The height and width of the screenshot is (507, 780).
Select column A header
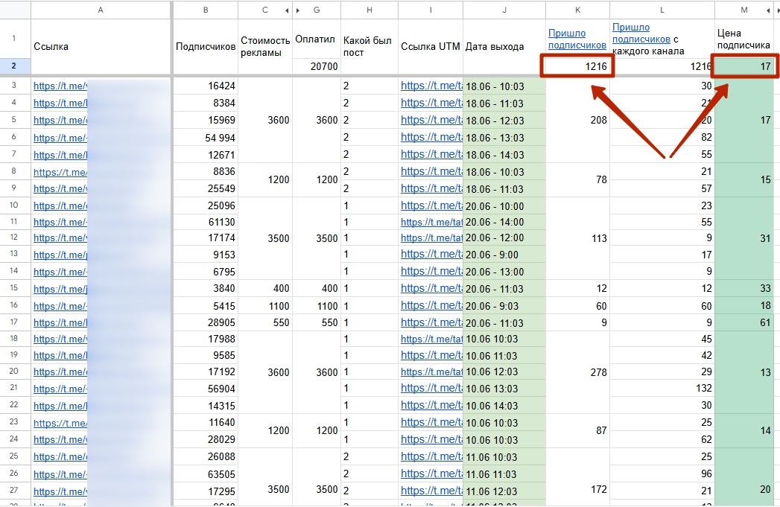click(101, 10)
